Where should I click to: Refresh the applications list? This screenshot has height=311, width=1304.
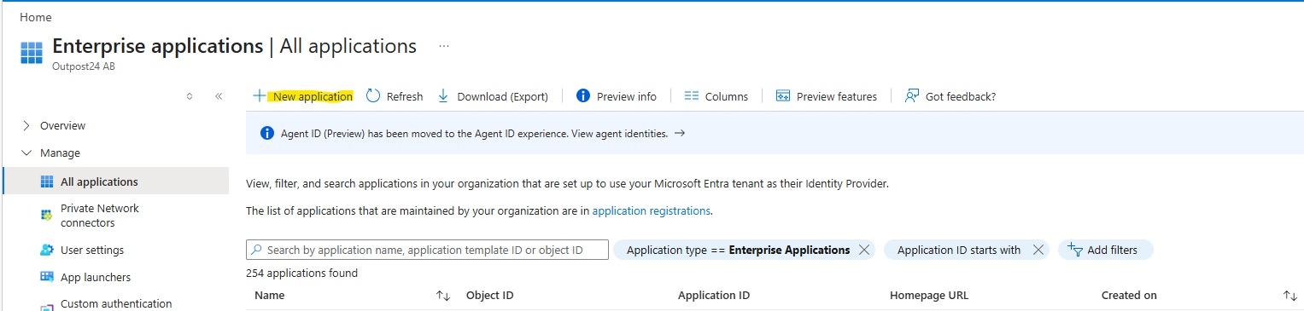click(x=395, y=96)
